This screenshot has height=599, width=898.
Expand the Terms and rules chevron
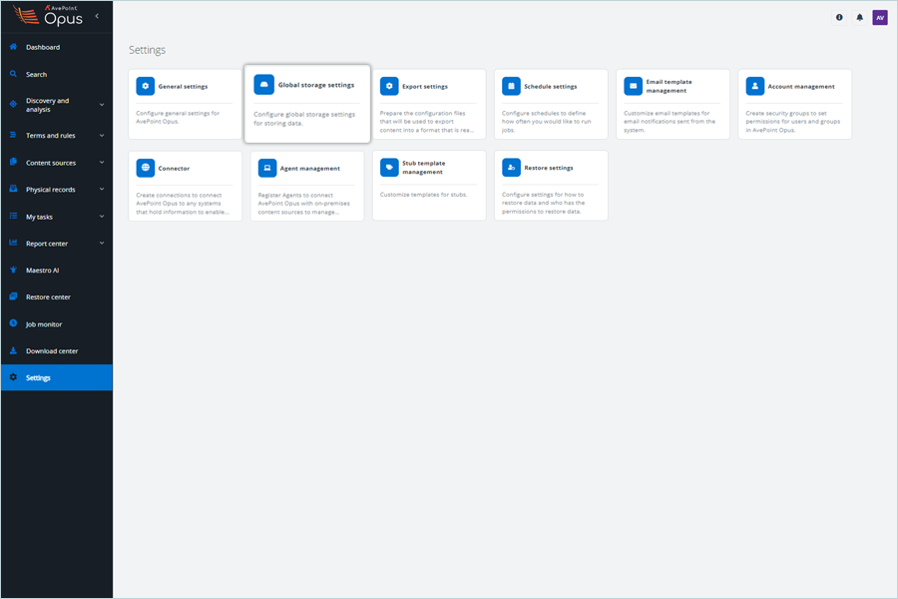(102, 136)
